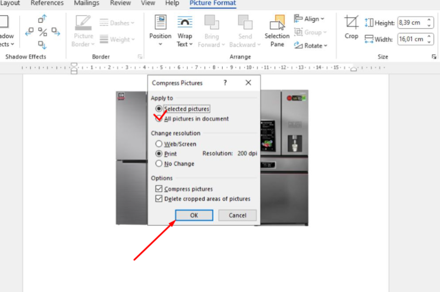The image size is (440, 292).
Task: Click the Wrap Text icon
Action: [x=185, y=23]
